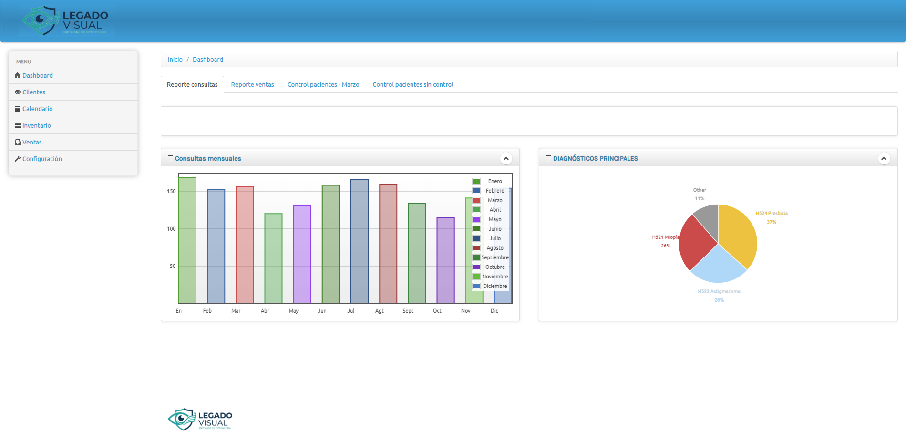Select the Control pacientes sin control tab
906x431 pixels.
click(412, 84)
